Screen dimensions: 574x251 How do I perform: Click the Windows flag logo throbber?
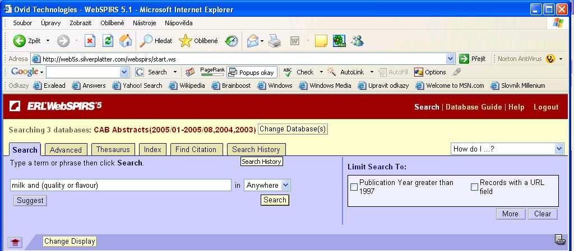[558, 23]
